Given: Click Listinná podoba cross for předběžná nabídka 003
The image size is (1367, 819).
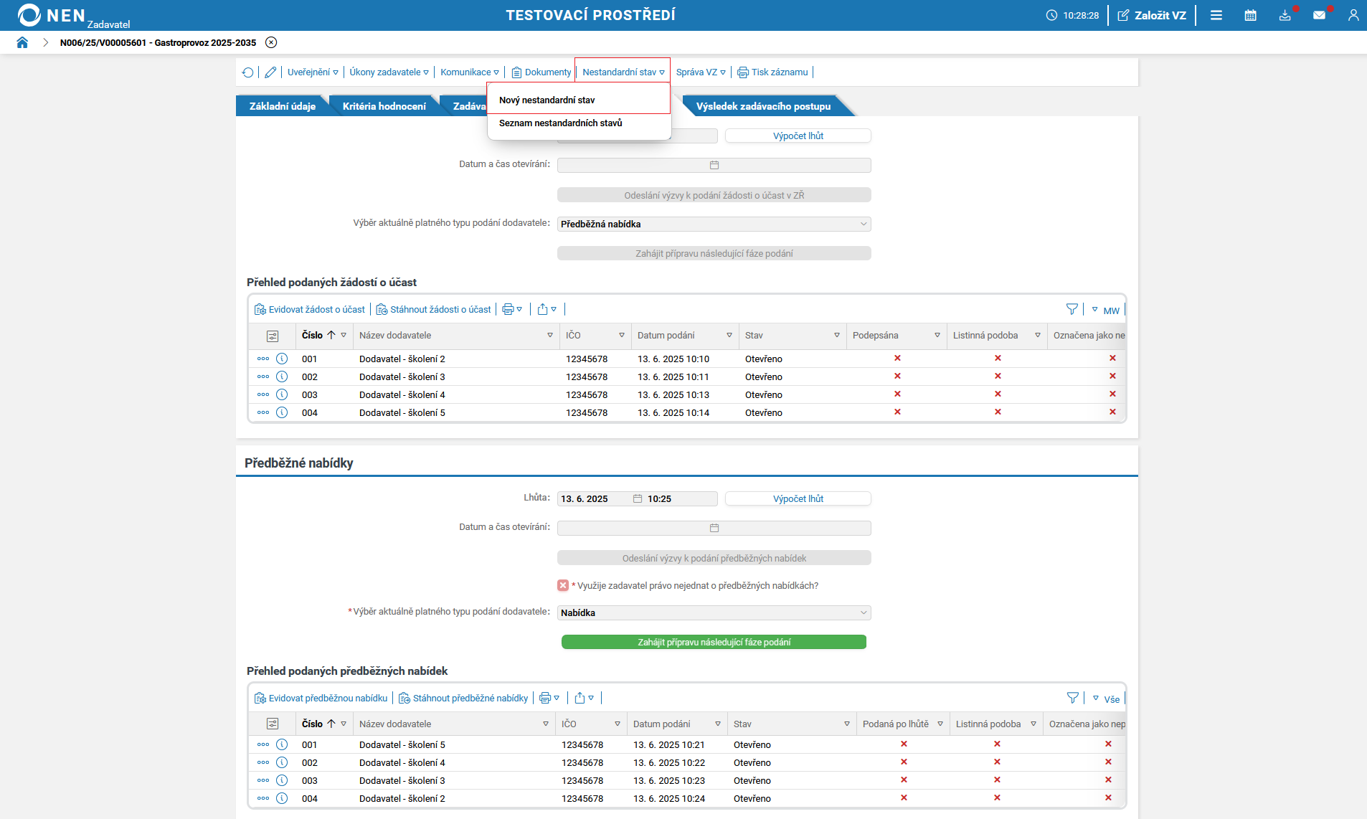Looking at the screenshot, I should (997, 780).
